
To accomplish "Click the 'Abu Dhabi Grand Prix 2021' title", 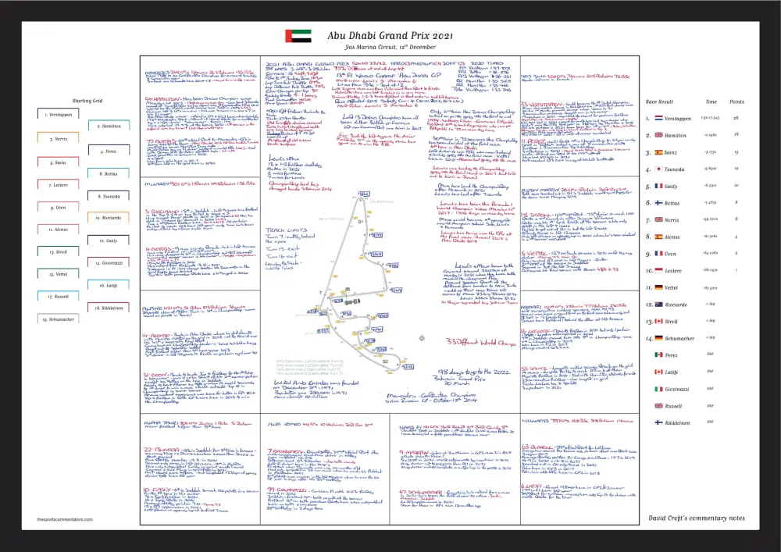I will (390, 36).
